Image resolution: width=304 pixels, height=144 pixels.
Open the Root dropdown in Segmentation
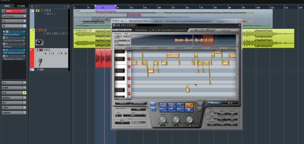(x=118, y=115)
